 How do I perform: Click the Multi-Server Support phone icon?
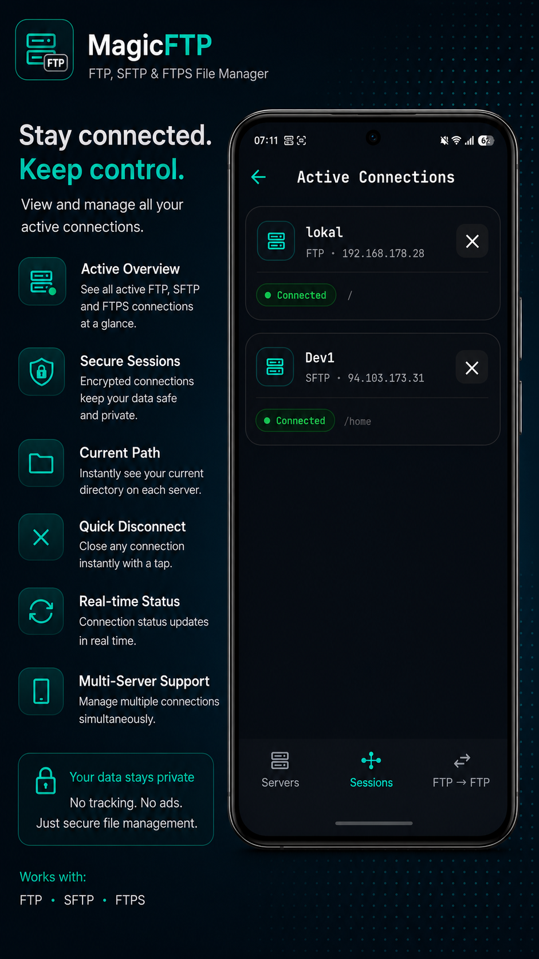(41, 691)
